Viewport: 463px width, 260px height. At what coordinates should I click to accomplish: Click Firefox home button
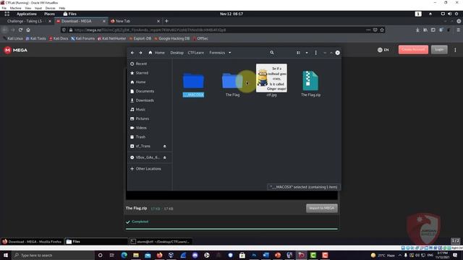[x=28, y=30]
